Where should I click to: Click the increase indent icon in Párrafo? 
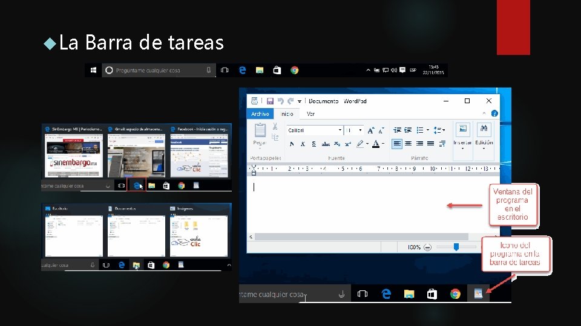[x=408, y=130]
